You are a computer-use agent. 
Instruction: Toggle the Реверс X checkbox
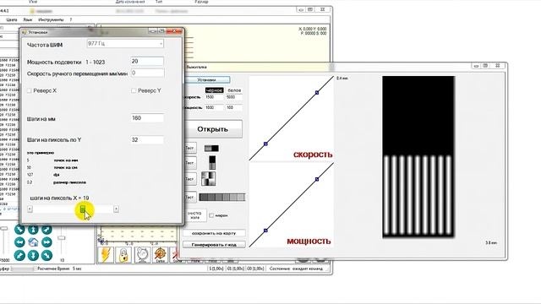(30, 90)
